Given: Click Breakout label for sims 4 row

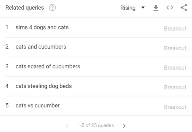Looking at the screenshot, I should 175,28.
